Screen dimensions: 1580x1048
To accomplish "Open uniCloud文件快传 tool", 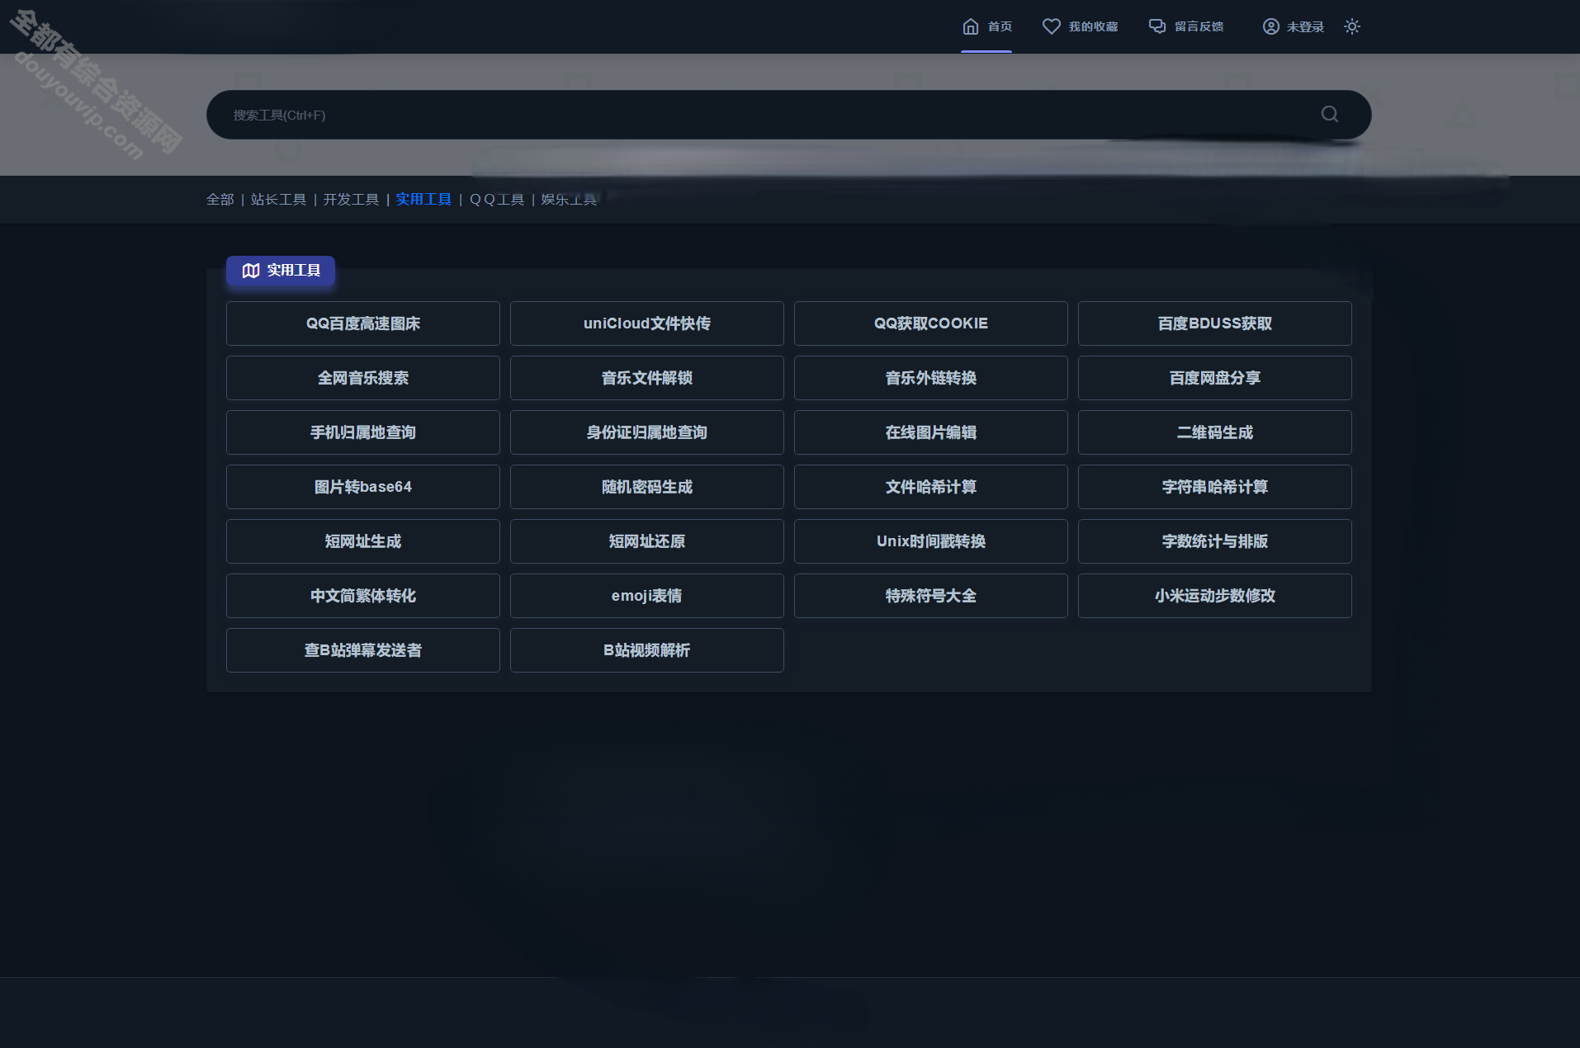I will point(647,323).
